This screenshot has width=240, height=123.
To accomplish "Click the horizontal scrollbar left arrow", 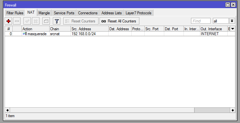I will pyautogui.click(x=7, y=110).
